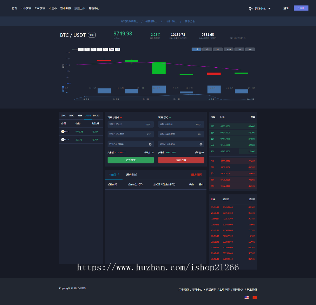Choose the All chart zoom button
Screen dimensions: 316x305
(x=118, y=49)
